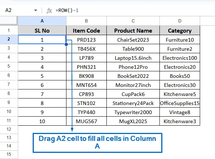Viewport: 215px width, 159px height.
Task: Click the cell 'BookSet2022'
Action: point(133,76)
